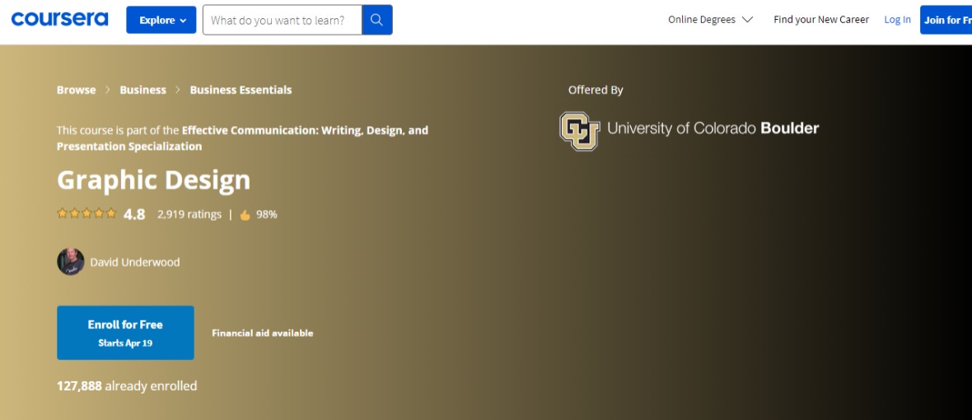Click the Log In link
Screen dimensions: 972x420
(x=898, y=20)
